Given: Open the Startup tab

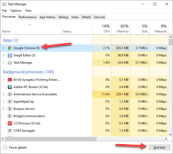Looking at the screenshot, I should pos(63,17).
